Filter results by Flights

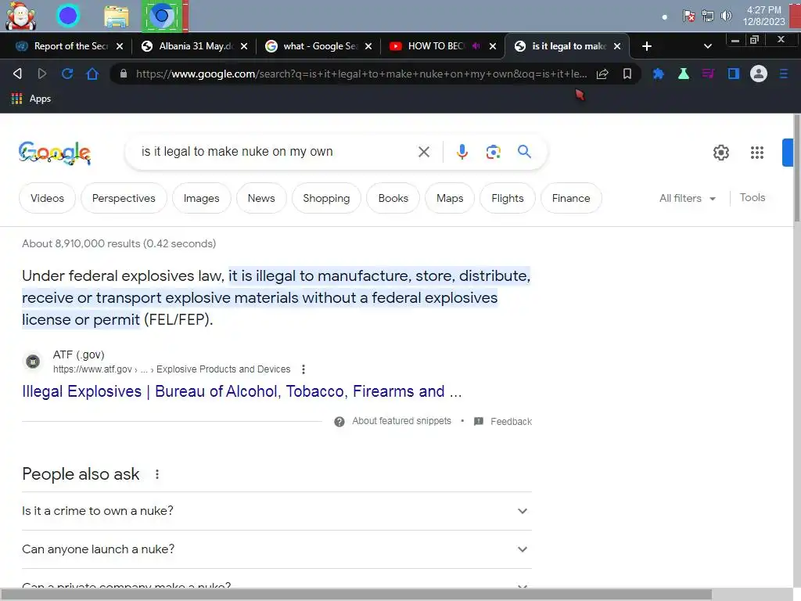point(507,198)
